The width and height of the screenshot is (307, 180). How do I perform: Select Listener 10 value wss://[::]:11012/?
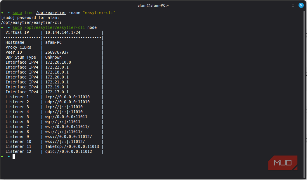(65, 142)
